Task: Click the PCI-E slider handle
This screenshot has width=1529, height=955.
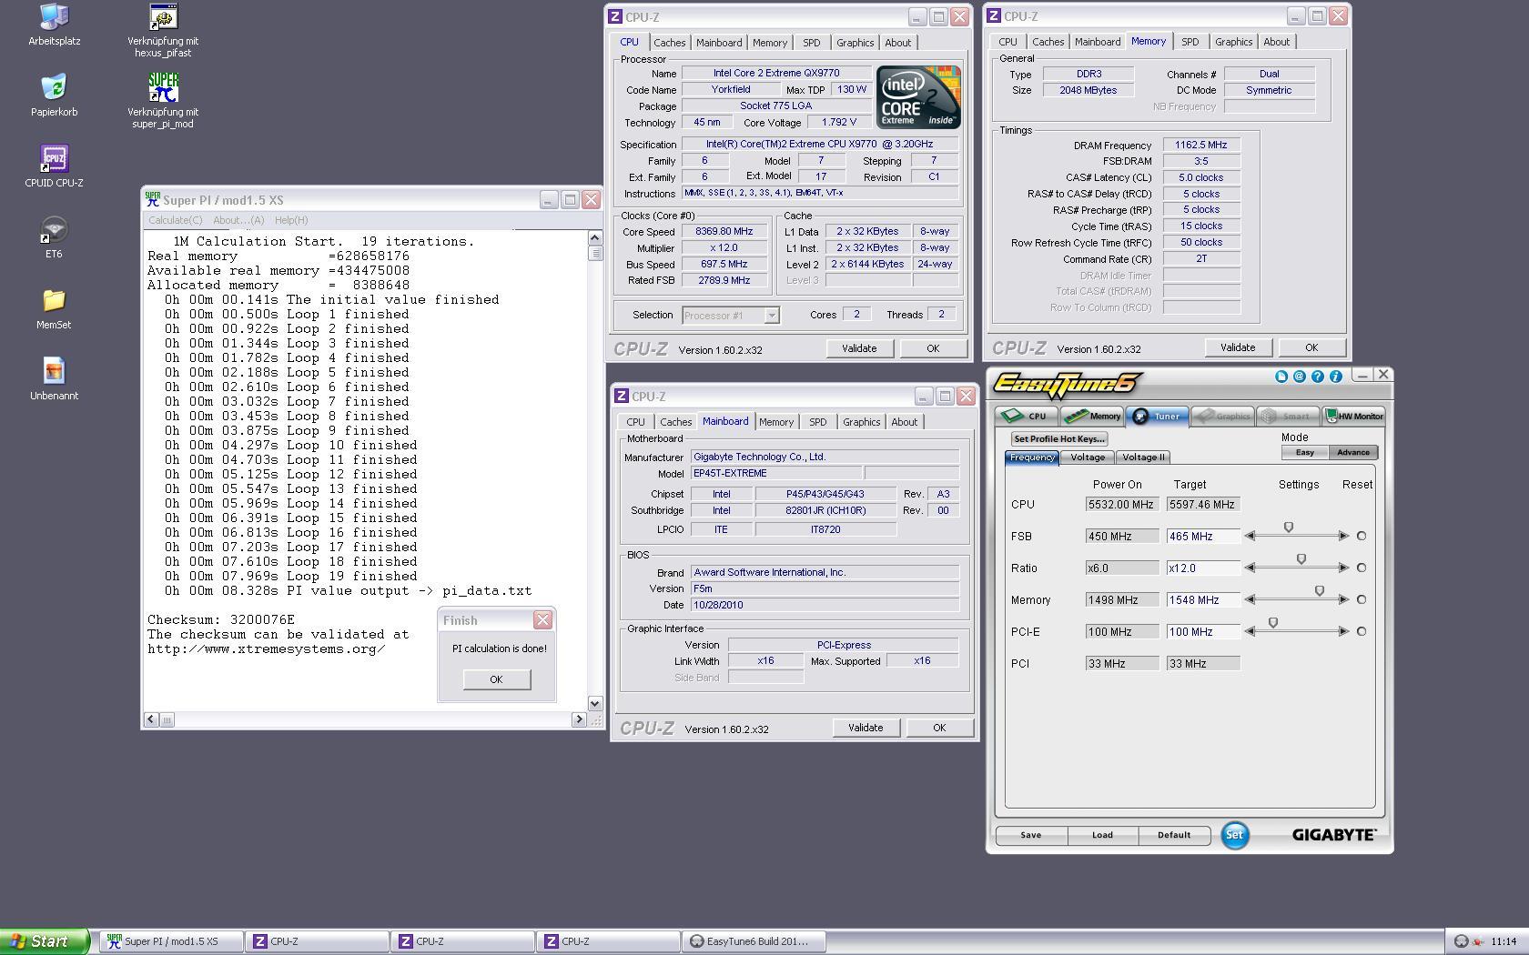Action: pyautogui.click(x=1273, y=623)
